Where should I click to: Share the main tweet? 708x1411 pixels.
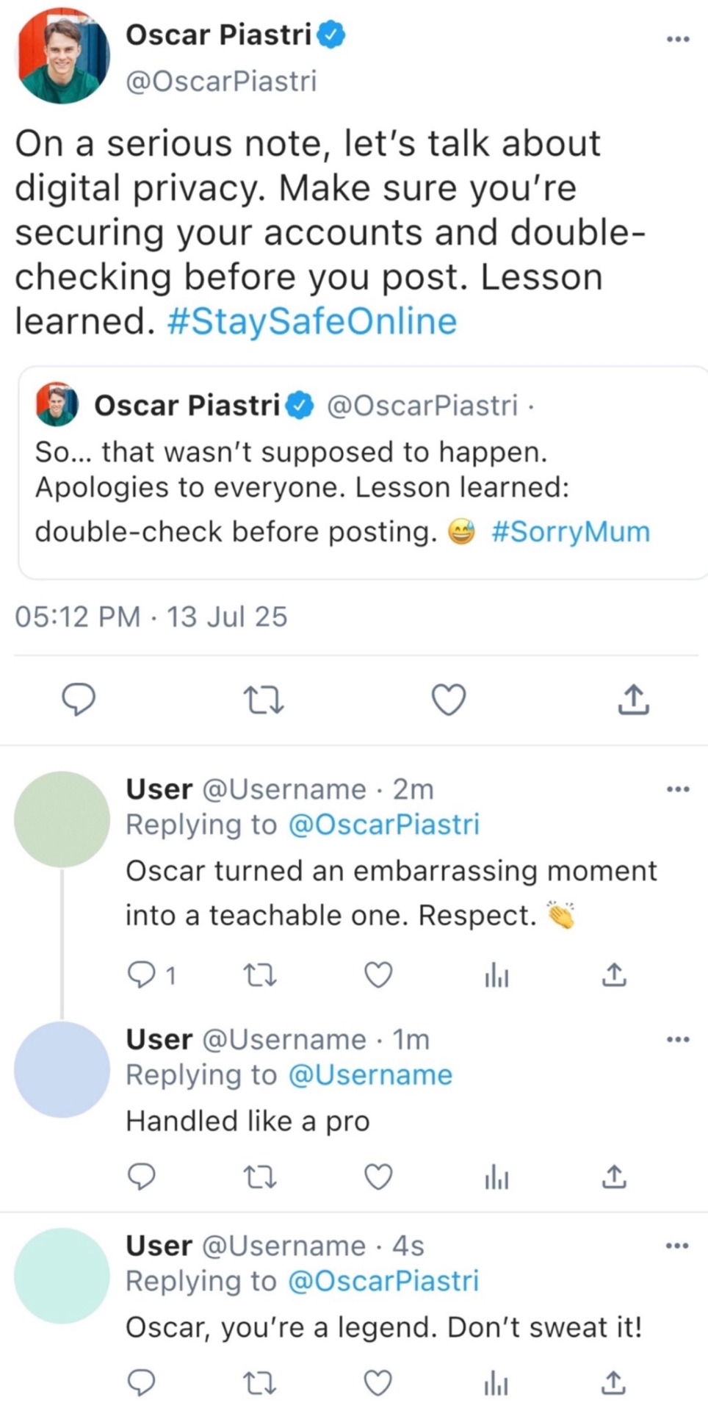(x=633, y=700)
